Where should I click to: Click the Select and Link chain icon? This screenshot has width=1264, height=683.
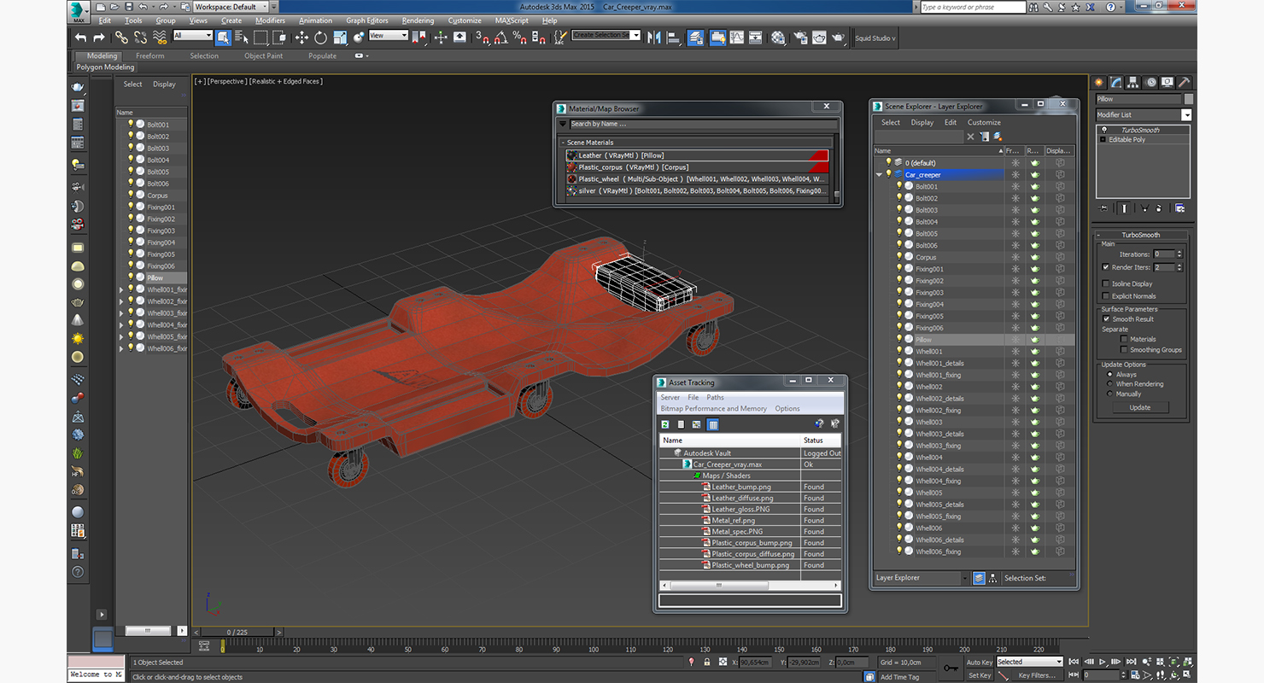pos(121,38)
